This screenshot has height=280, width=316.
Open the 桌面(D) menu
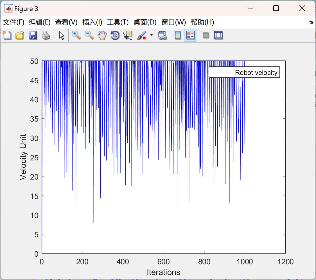tap(145, 22)
